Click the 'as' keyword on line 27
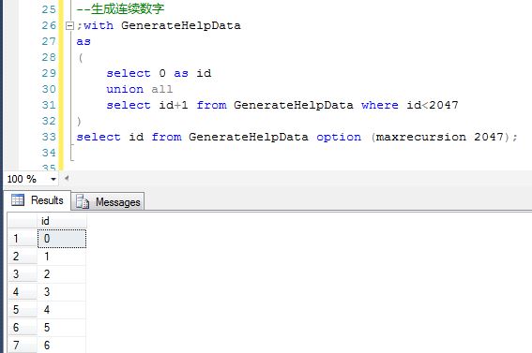The image size is (532, 353). coord(84,41)
